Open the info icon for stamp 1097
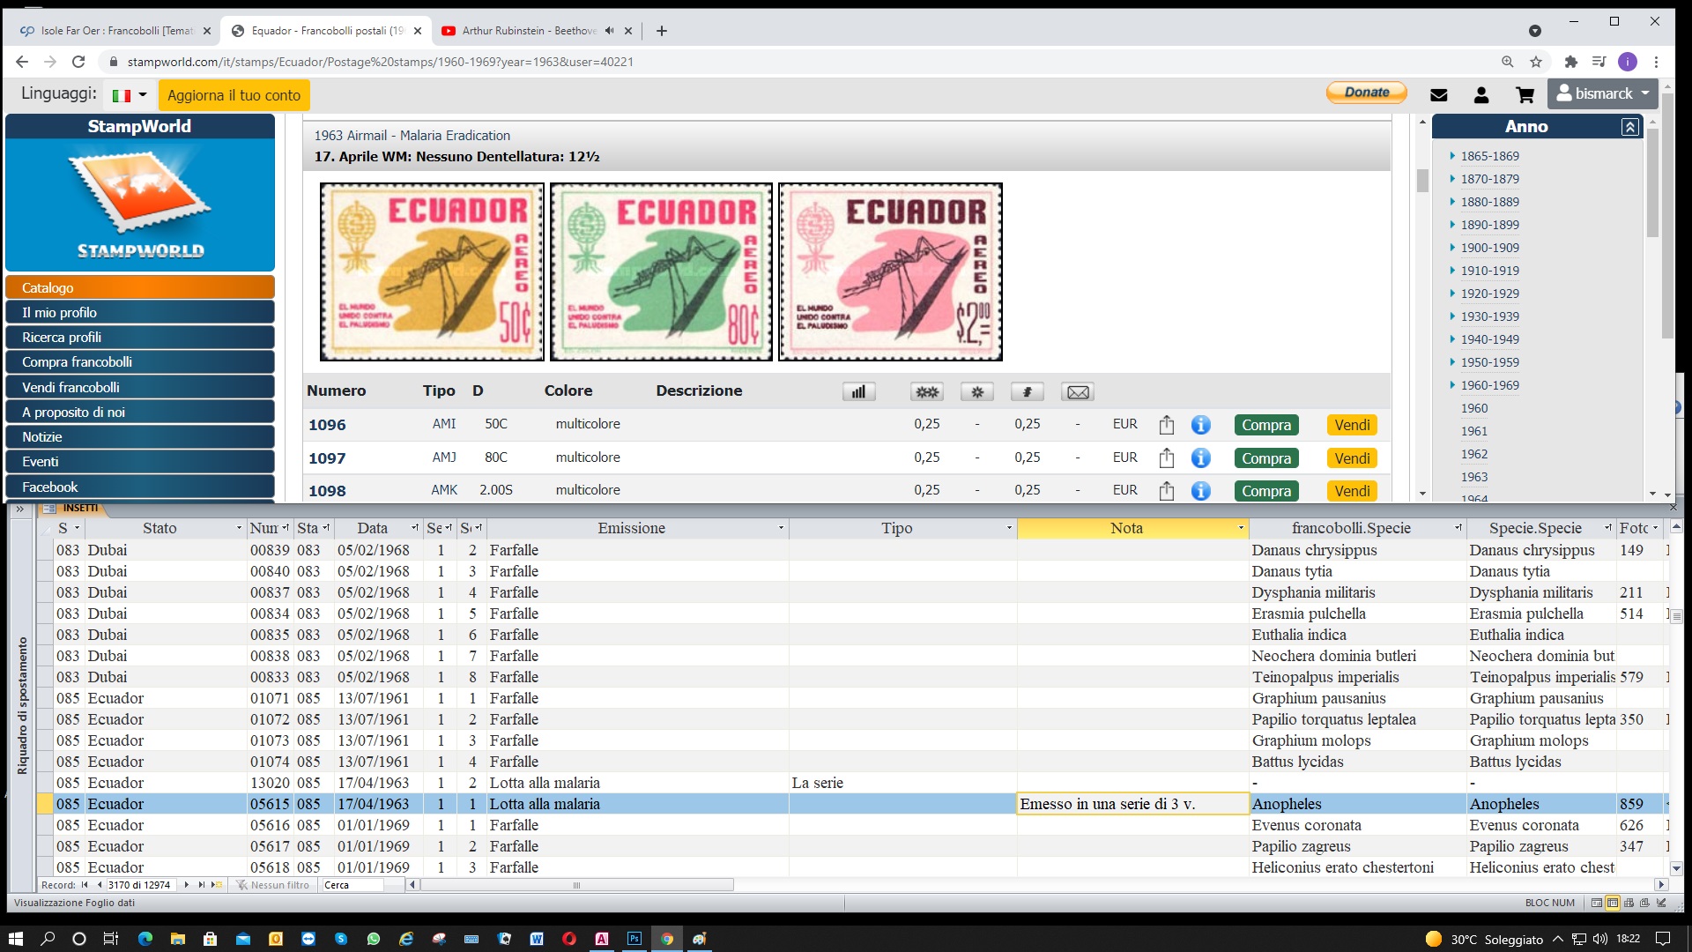Screen dimensions: 1692x952 coord(1200,458)
